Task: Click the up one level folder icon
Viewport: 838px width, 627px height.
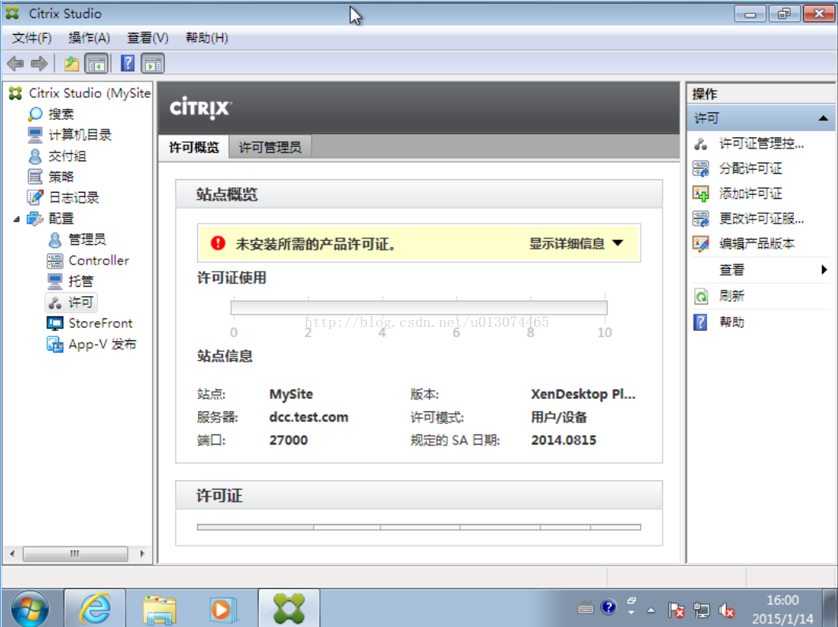Action: 71,64
